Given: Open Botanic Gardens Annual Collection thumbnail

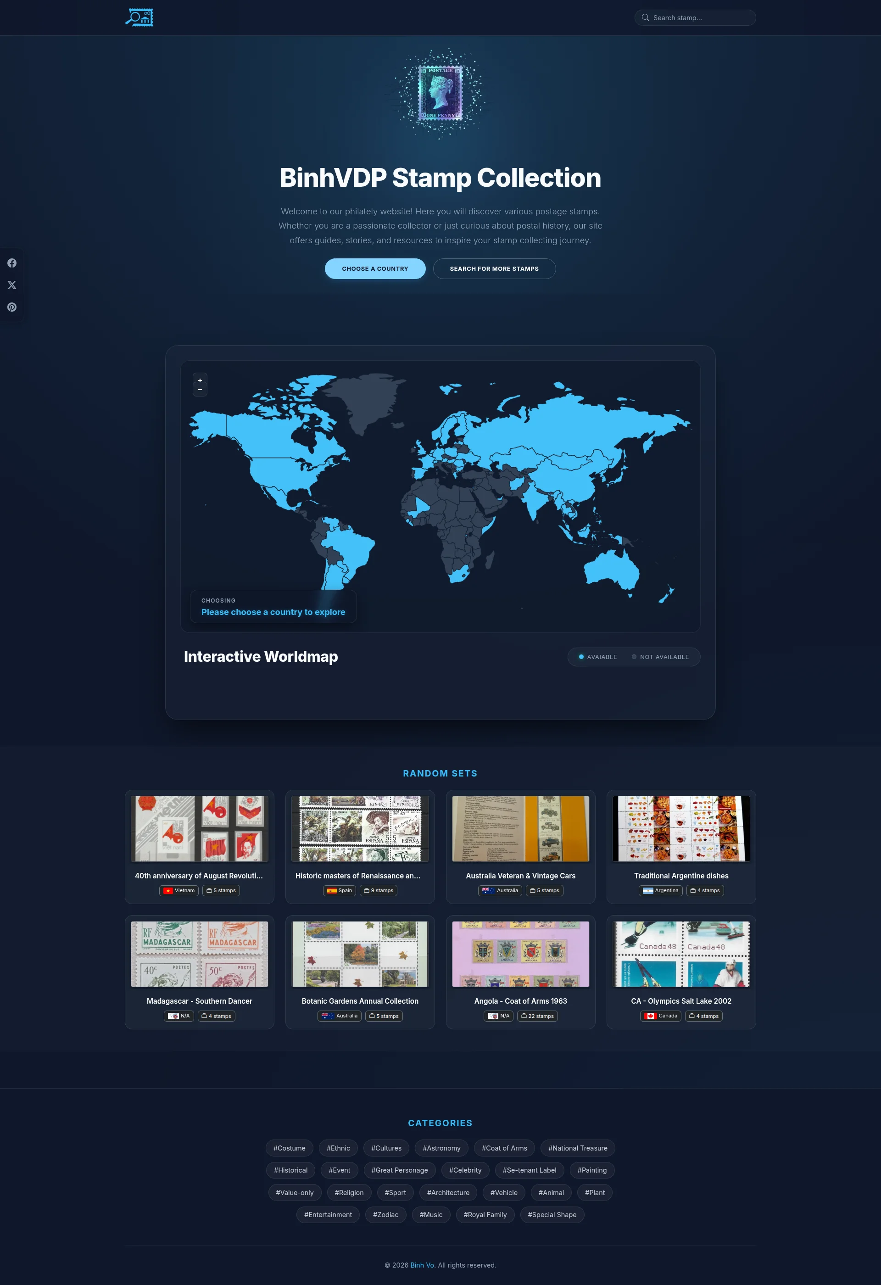Looking at the screenshot, I should click(x=360, y=954).
